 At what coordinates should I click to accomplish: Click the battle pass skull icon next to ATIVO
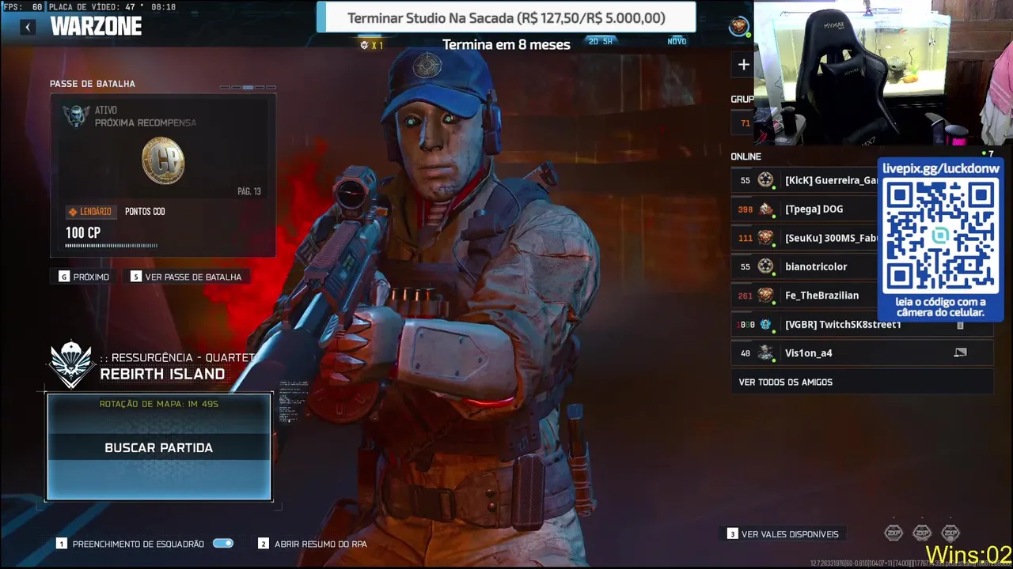[x=76, y=116]
